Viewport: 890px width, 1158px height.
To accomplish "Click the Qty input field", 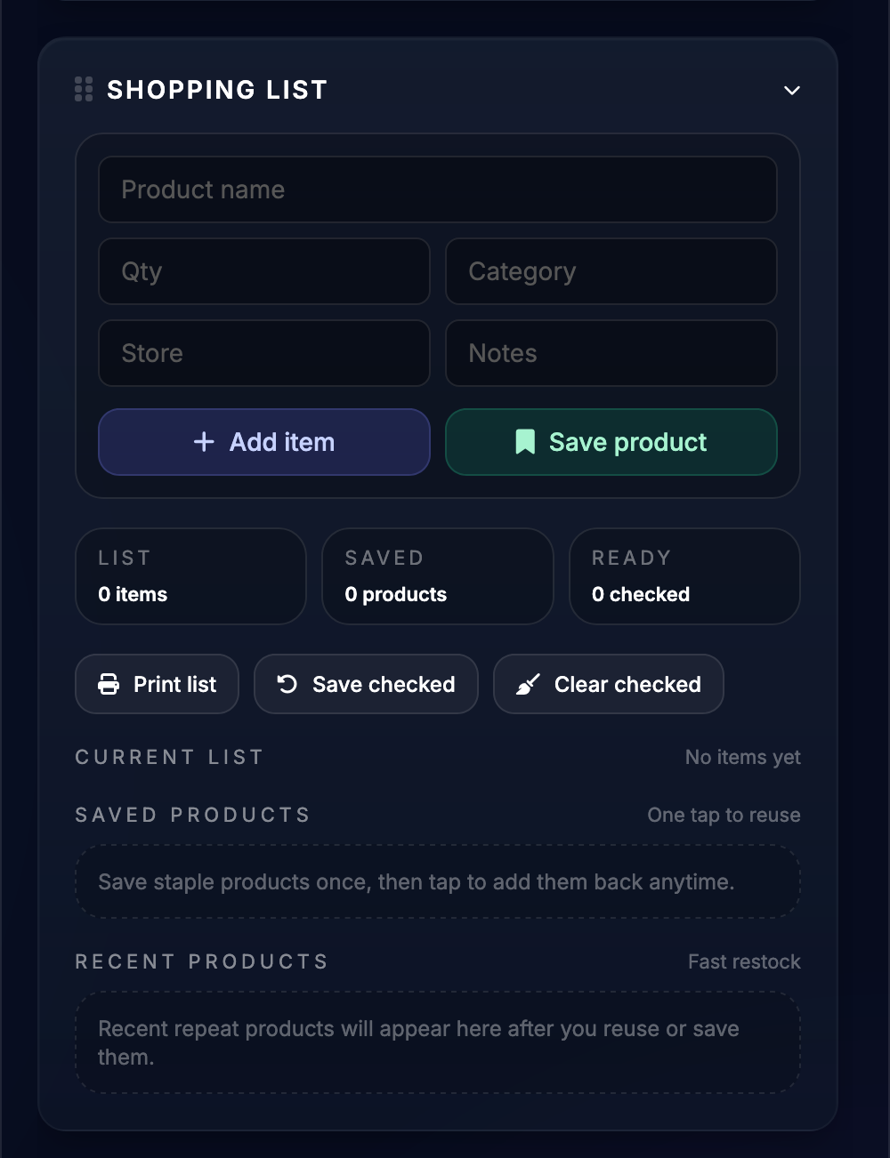I will pyautogui.click(x=263, y=271).
